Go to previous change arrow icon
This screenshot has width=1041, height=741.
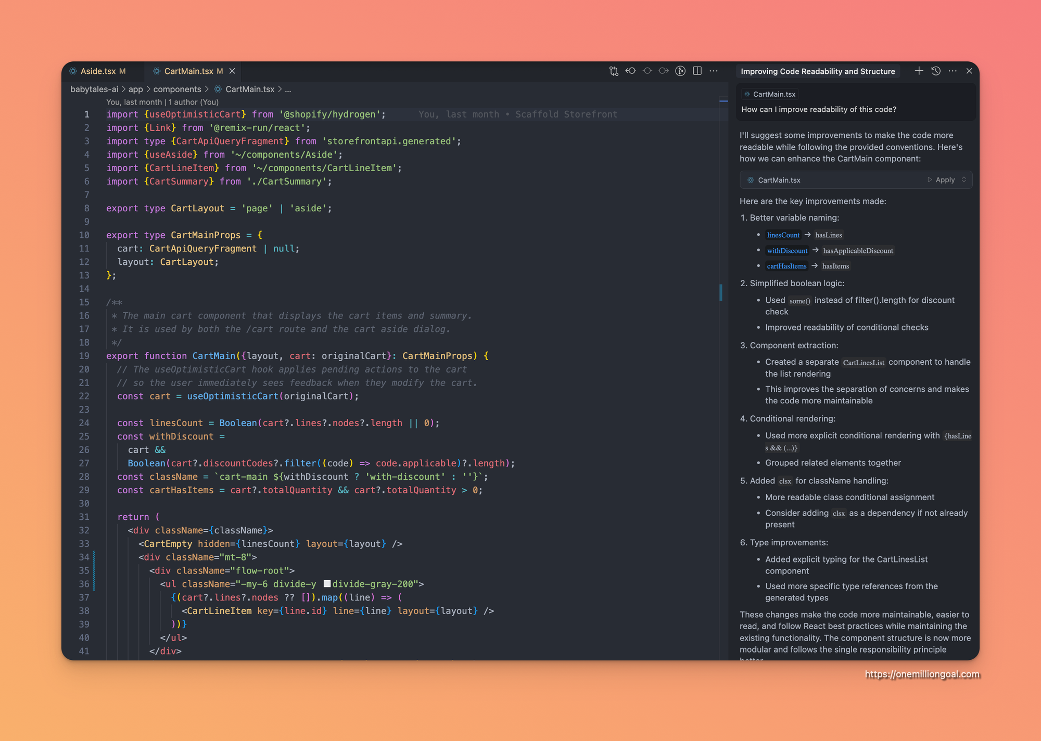click(x=630, y=71)
